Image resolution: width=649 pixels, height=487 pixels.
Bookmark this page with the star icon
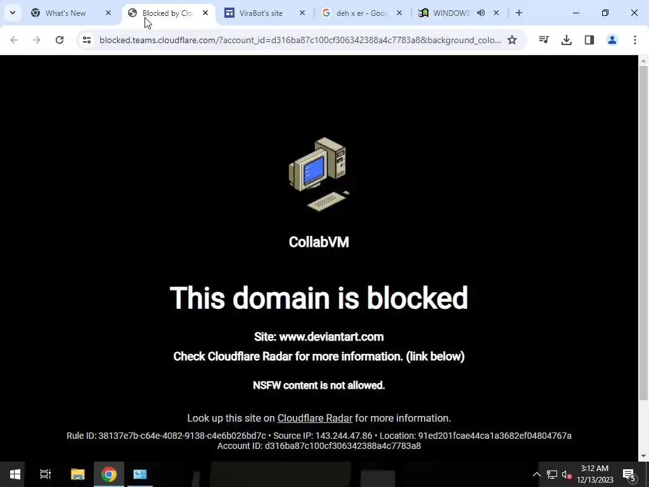[x=512, y=40]
